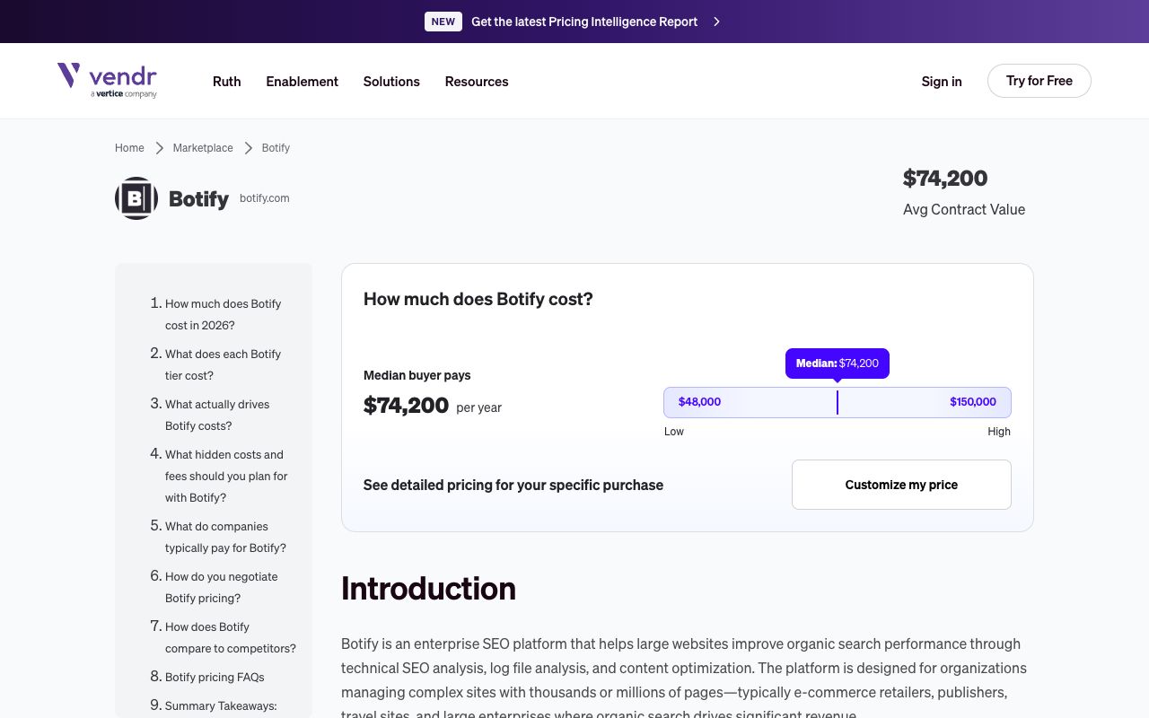The width and height of the screenshot is (1149, 718).
Task: Click the Try for Free button
Action: pyautogui.click(x=1039, y=81)
